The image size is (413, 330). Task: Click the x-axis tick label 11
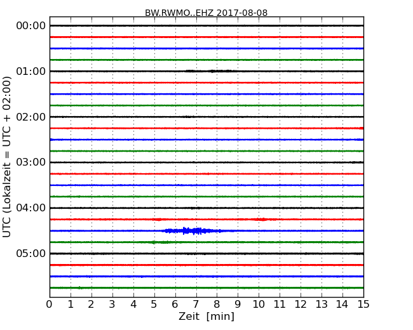(280, 304)
